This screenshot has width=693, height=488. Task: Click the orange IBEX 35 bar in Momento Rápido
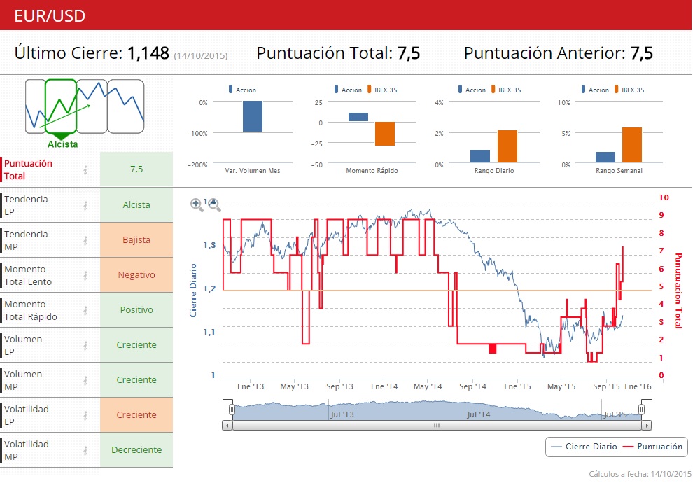[x=385, y=134]
